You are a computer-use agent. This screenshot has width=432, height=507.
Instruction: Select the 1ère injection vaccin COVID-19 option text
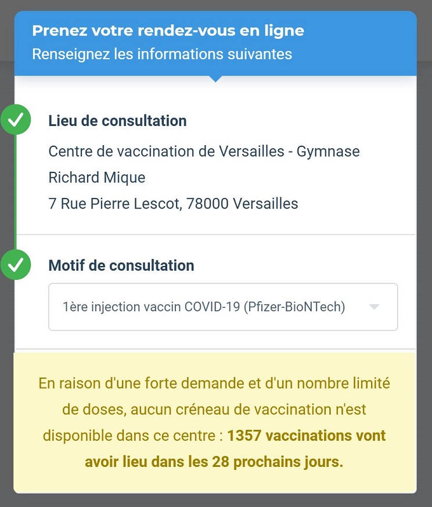(x=204, y=307)
